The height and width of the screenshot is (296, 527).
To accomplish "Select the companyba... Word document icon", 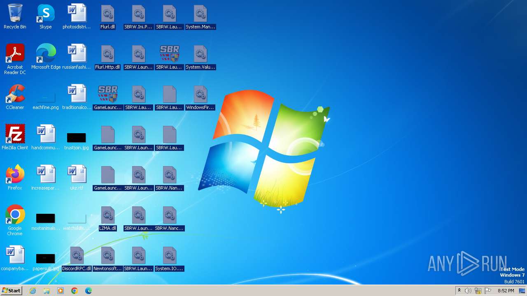I will coord(15,259).
